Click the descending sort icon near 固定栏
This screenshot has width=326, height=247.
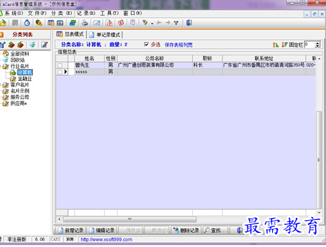point(284,45)
